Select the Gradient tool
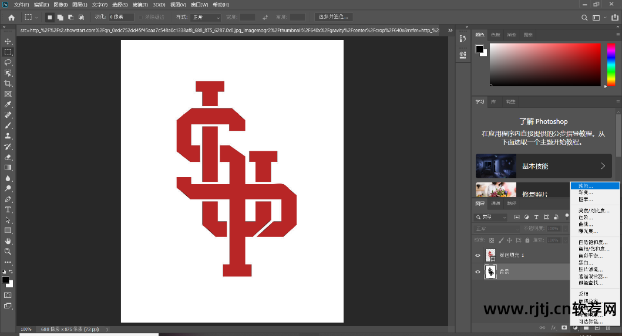Image resolution: width=622 pixels, height=336 pixels. click(x=8, y=167)
